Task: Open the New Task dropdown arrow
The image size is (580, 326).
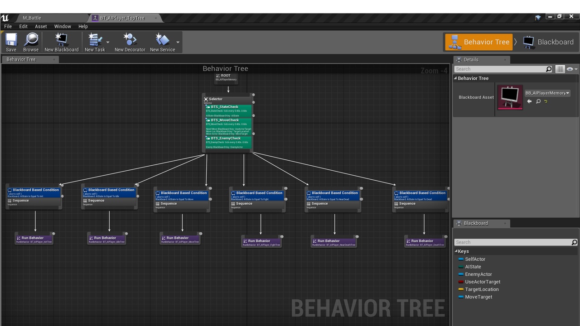Action: point(108,42)
